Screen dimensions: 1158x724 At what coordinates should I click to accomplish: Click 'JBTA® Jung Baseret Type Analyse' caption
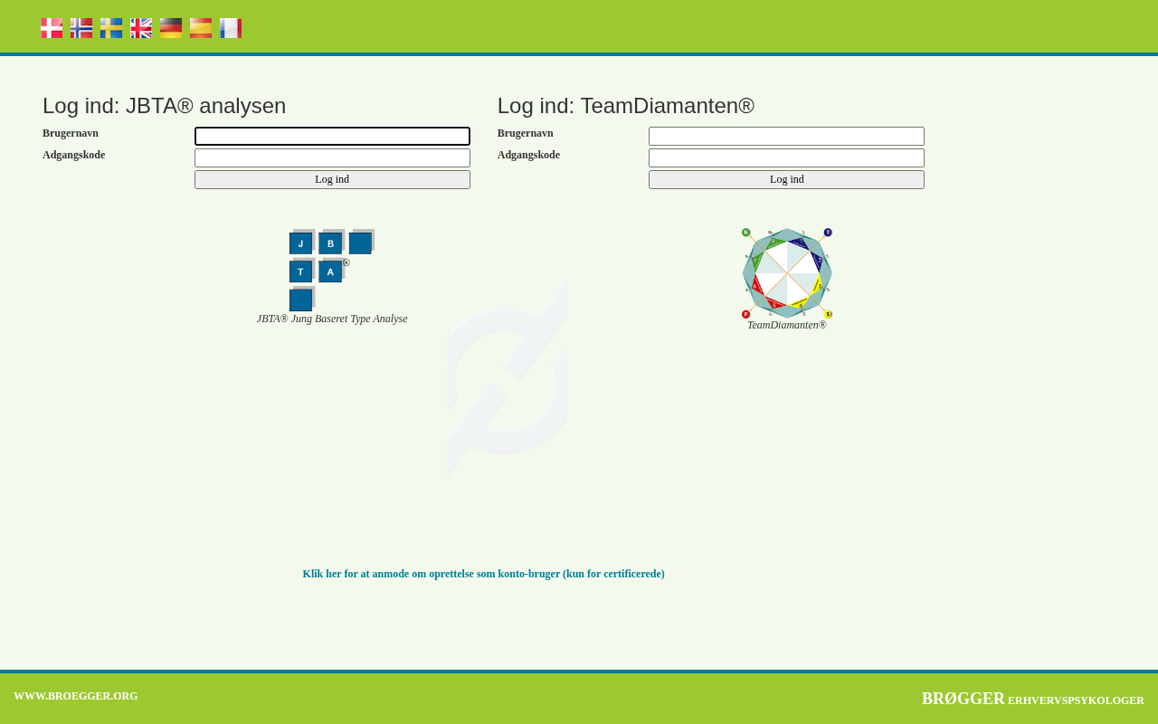332,319
